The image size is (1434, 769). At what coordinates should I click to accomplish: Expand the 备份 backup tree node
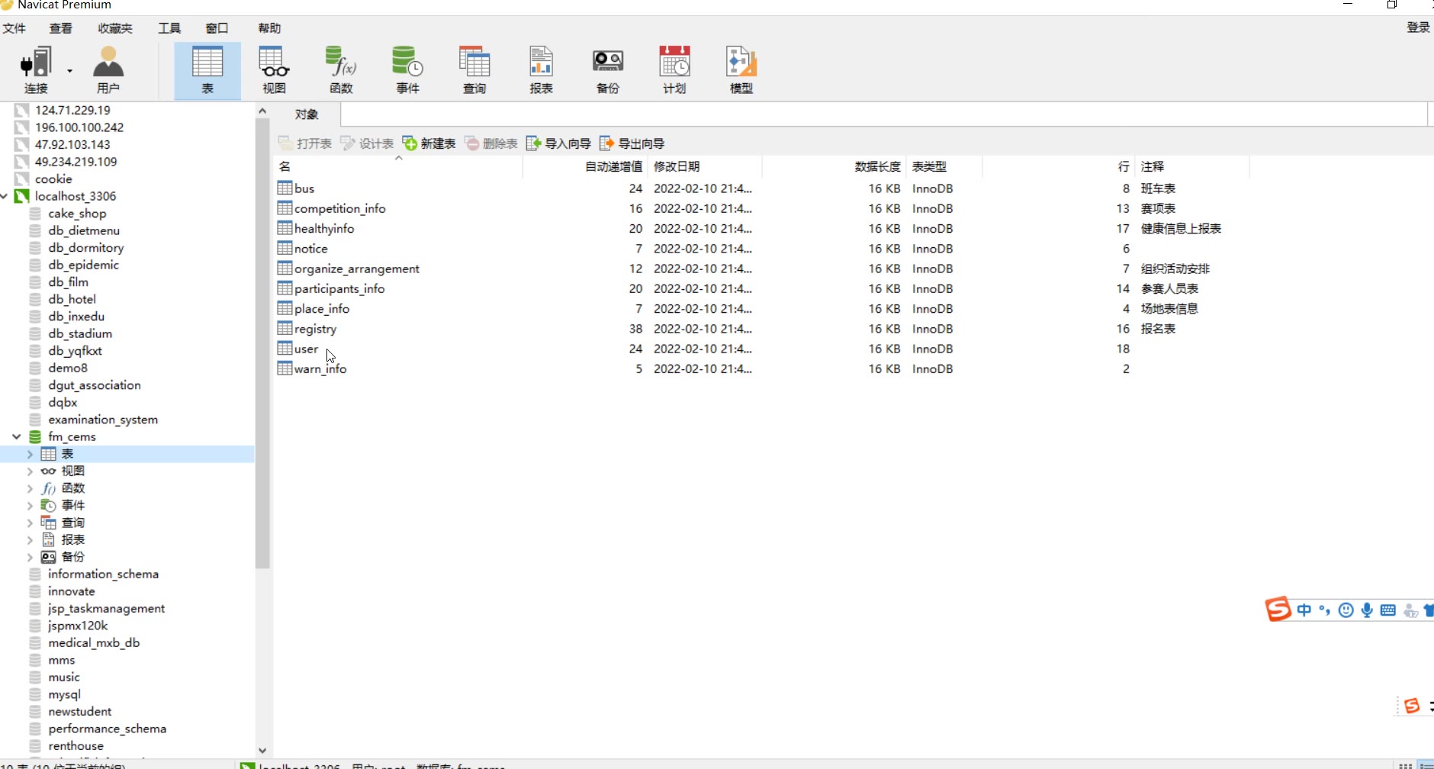coord(30,557)
